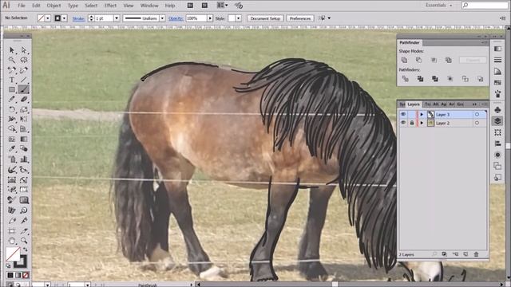This screenshot has width=511, height=287.
Task: Click the Merge pathfinder icon
Action: (434, 79)
